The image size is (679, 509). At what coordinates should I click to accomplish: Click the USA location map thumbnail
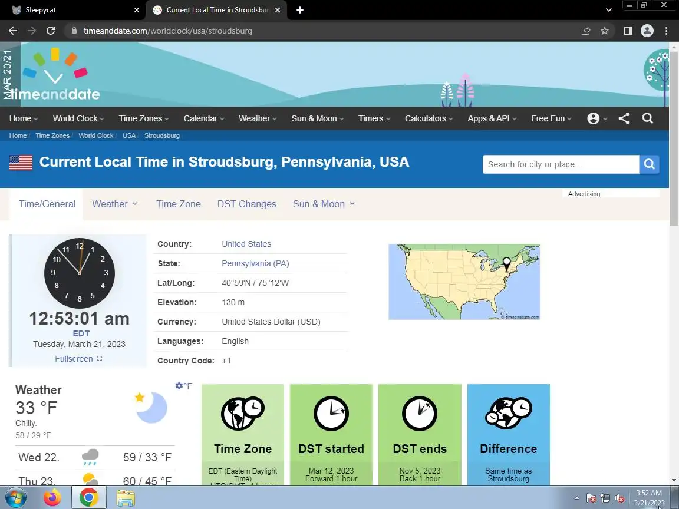click(x=464, y=282)
